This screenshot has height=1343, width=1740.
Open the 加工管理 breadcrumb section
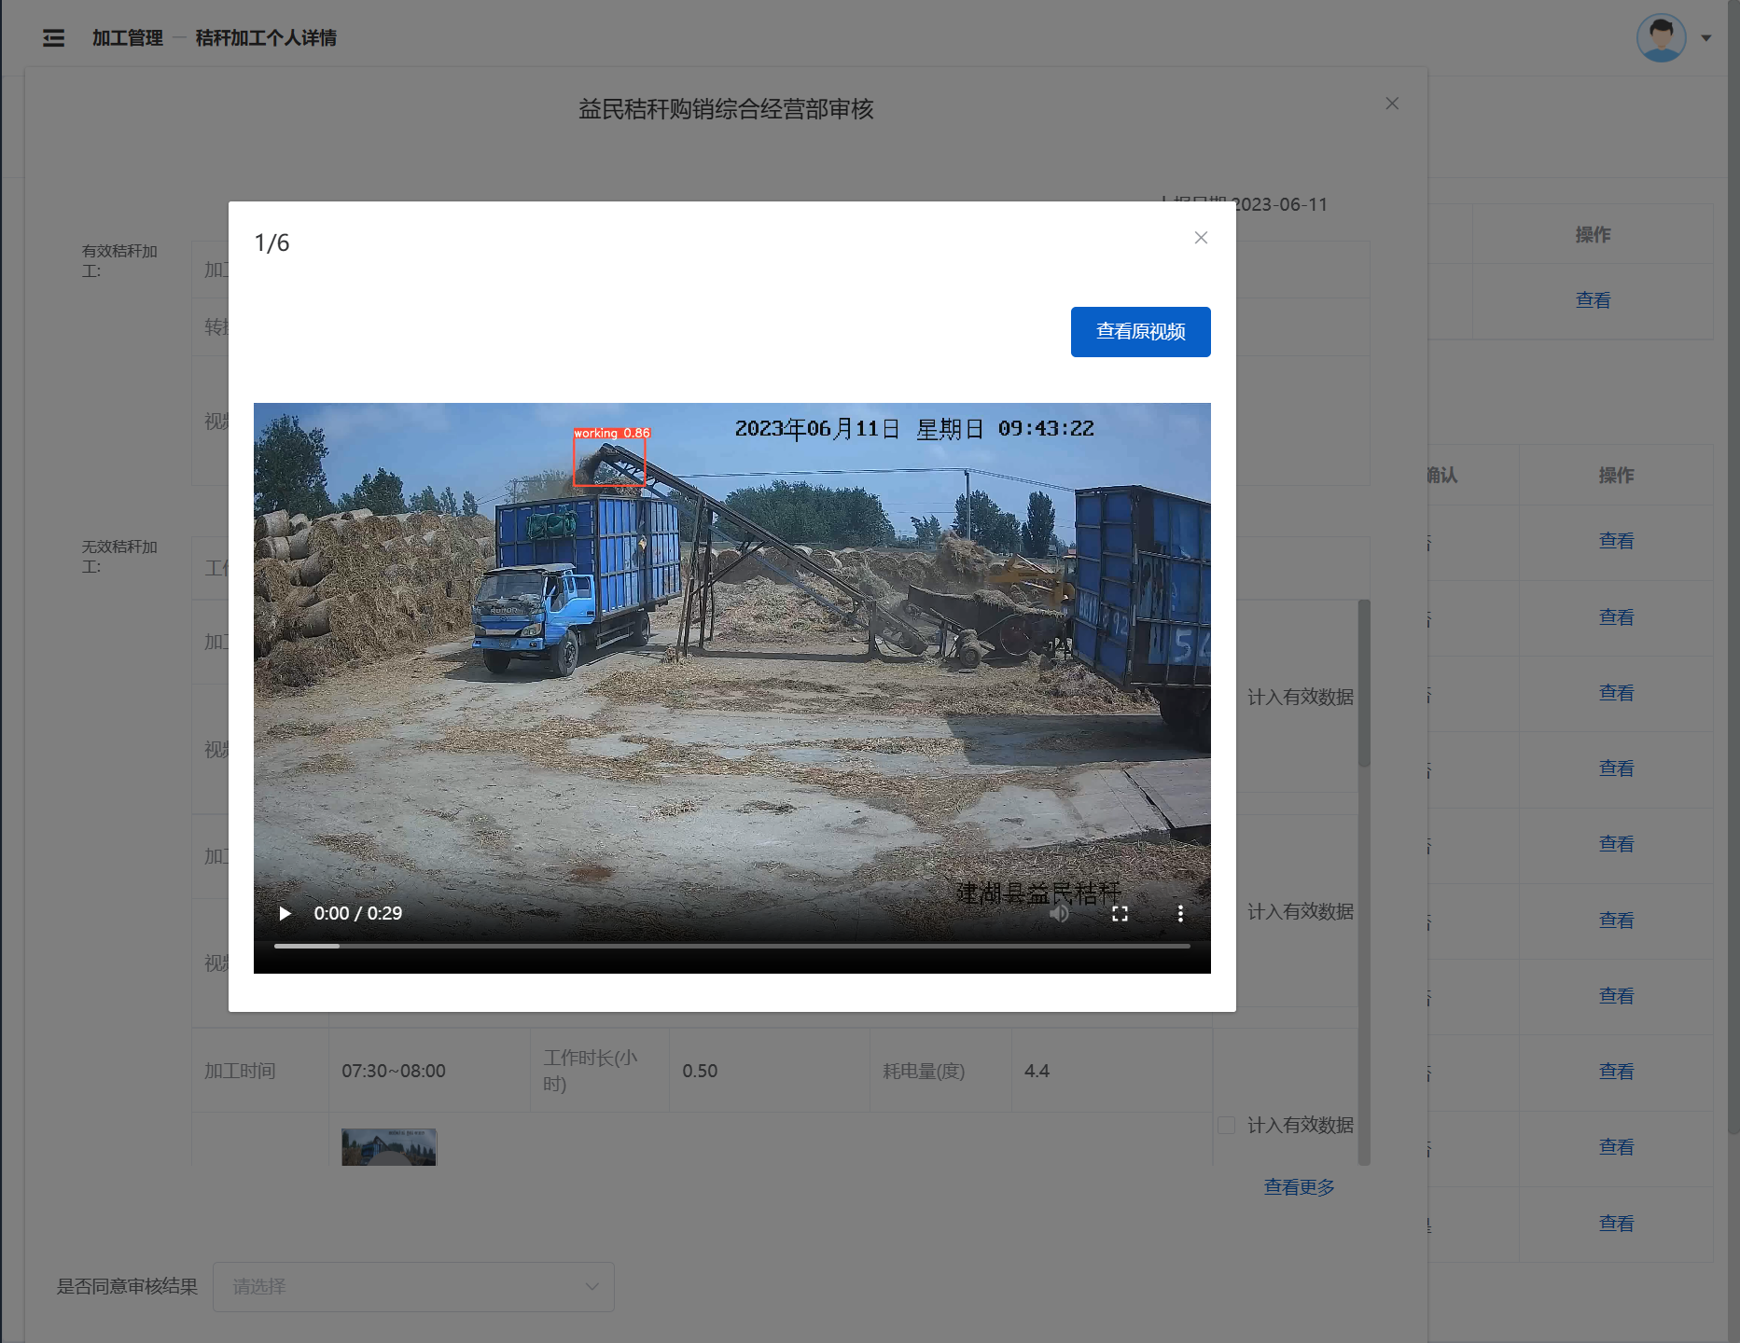coord(128,37)
